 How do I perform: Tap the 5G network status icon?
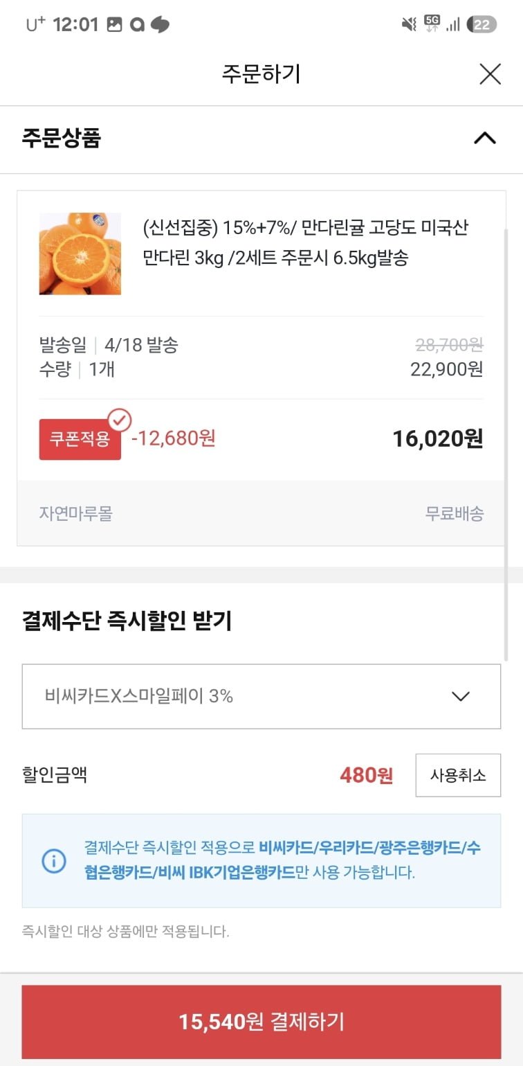pyautogui.click(x=432, y=24)
